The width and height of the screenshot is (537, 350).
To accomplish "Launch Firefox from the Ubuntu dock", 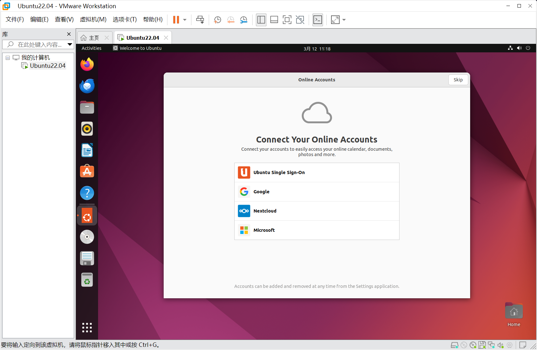I will (x=87, y=64).
